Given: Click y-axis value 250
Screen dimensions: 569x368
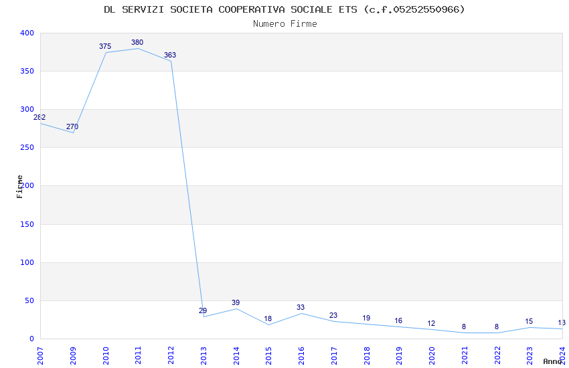Looking at the screenshot, I should [27, 148].
